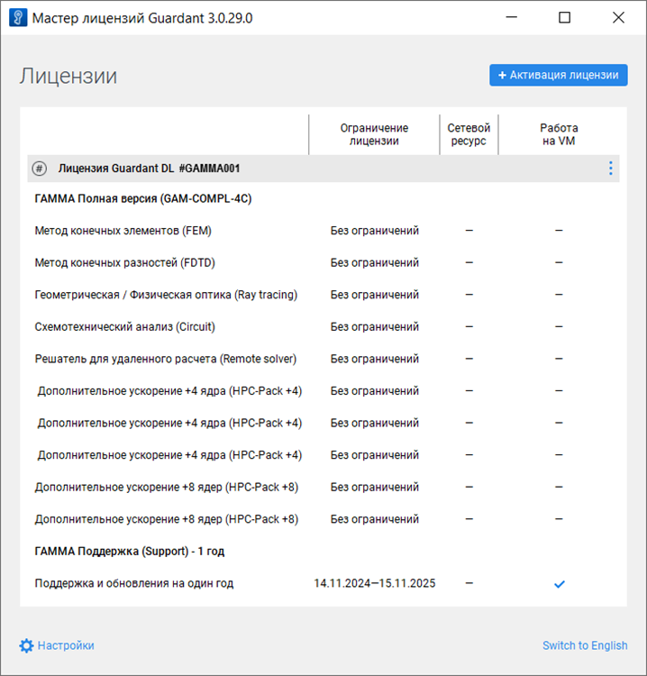Click the VM checkmark for yearly support row
The image size is (647, 676).
click(x=559, y=584)
